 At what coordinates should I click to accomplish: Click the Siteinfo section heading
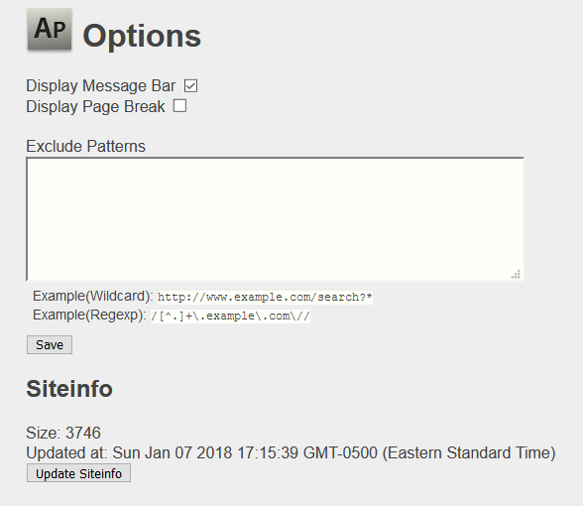point(69,389)
